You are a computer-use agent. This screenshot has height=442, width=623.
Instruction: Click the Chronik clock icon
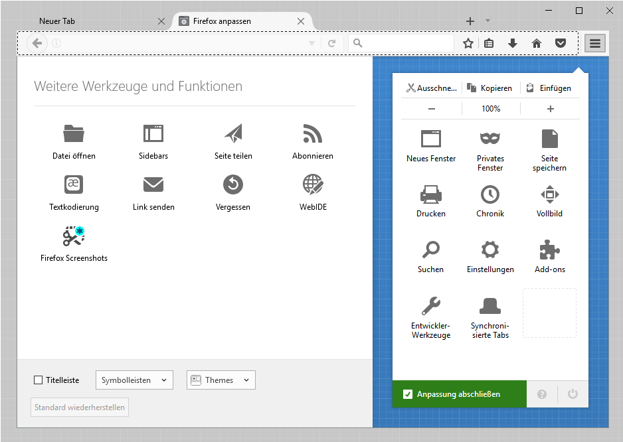click(x=490, y=194)
